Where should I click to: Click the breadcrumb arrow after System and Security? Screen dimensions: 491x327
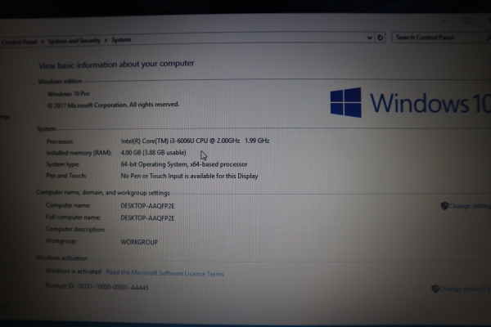point(106,40)
